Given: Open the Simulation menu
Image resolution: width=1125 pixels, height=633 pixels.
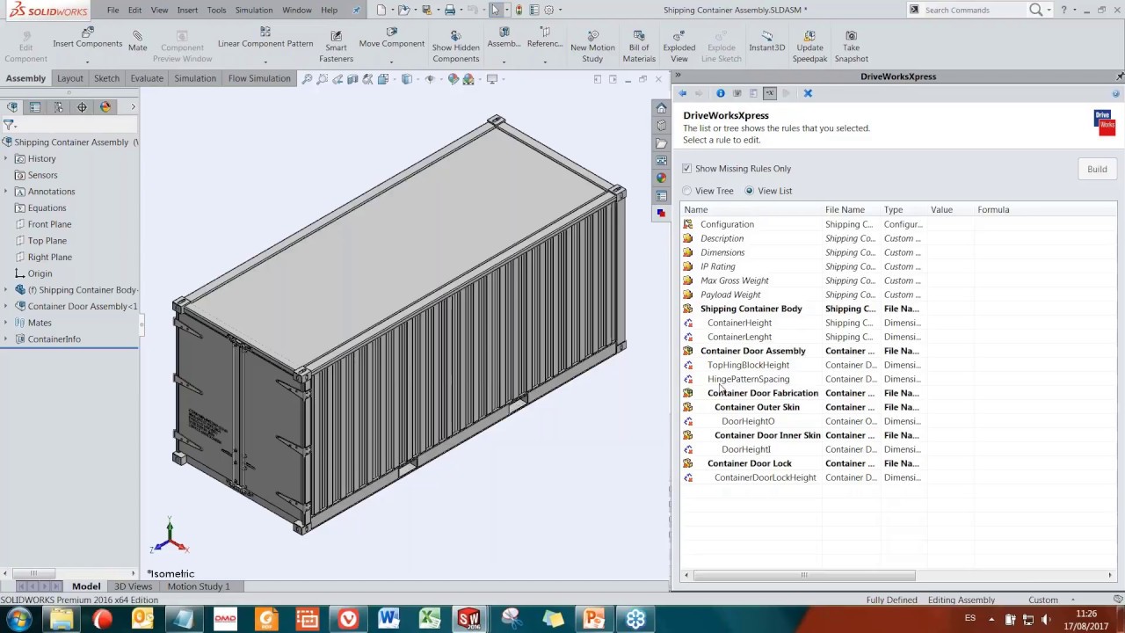Looking at the screenshot, I should pyautogui.click(x=253, y=10).
